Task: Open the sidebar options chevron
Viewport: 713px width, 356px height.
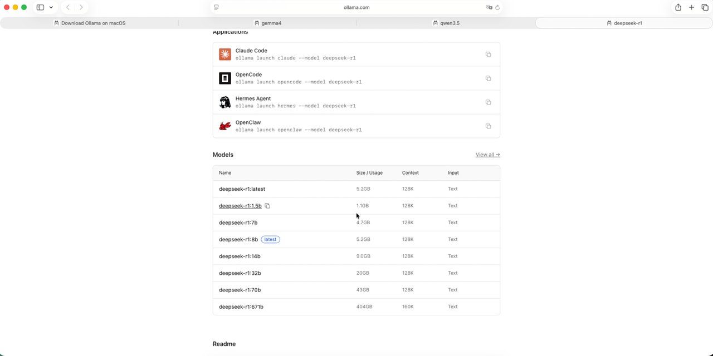Action: pos(51,7)
